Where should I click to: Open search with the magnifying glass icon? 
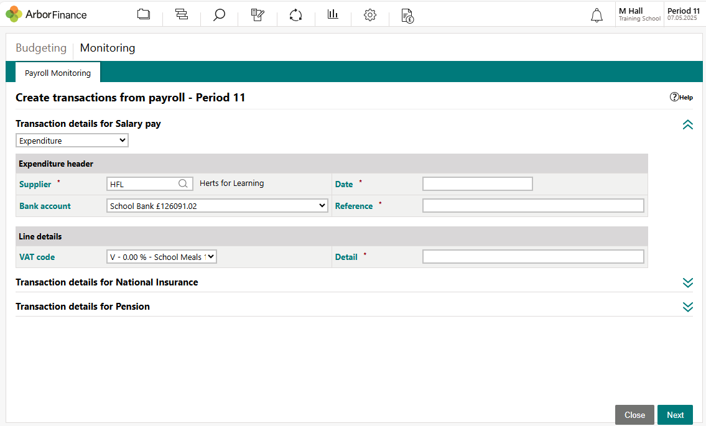[x=219, y=15]
